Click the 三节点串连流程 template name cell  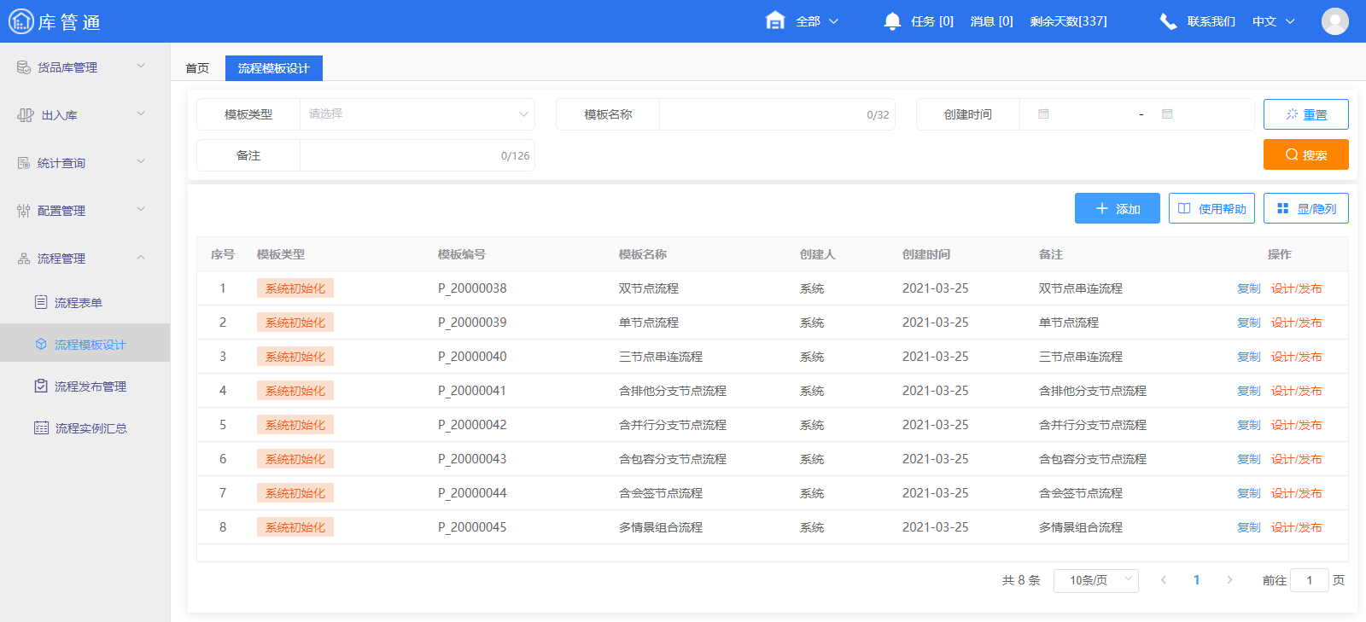click(661, 357)
